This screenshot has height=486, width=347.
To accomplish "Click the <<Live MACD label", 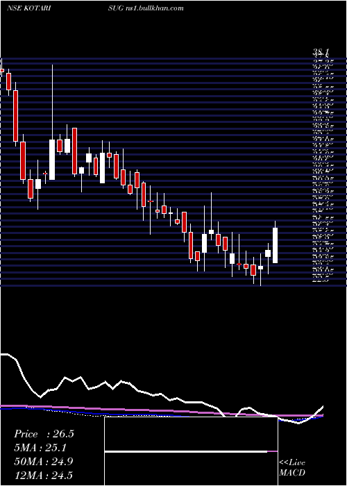I will pyautogui.click(x=292, y=467).
